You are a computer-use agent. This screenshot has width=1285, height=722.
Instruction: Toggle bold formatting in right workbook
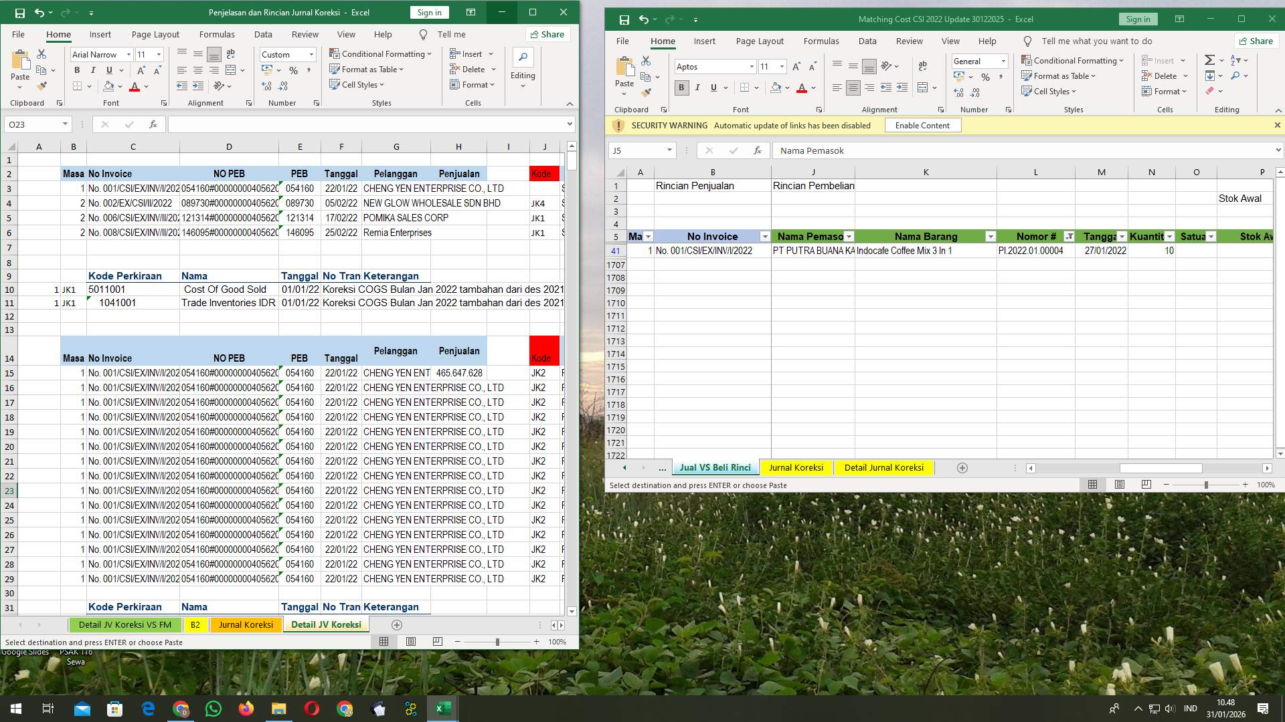click(681, 88)
